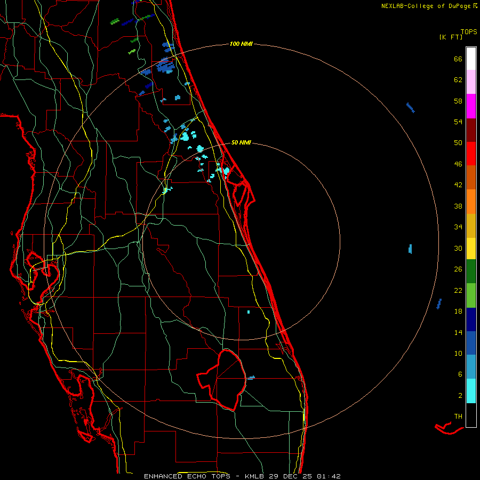Click the cyan legend swatch
480x480 pixels.
471,391
